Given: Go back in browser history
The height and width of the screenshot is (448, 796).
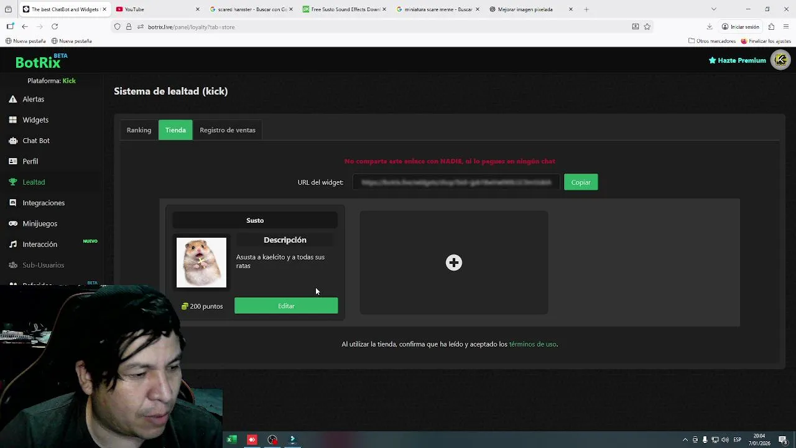Looking at the screenshot, I should (x=25, y=27).
